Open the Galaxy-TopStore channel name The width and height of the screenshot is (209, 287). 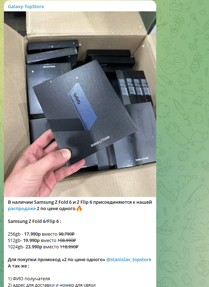[x=26, y=7]
